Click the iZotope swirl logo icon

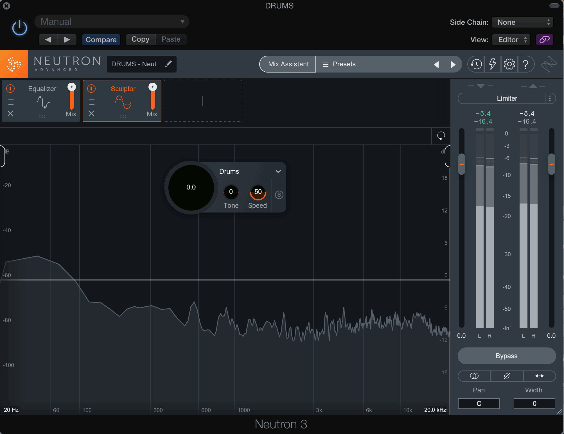click(549, 64)
